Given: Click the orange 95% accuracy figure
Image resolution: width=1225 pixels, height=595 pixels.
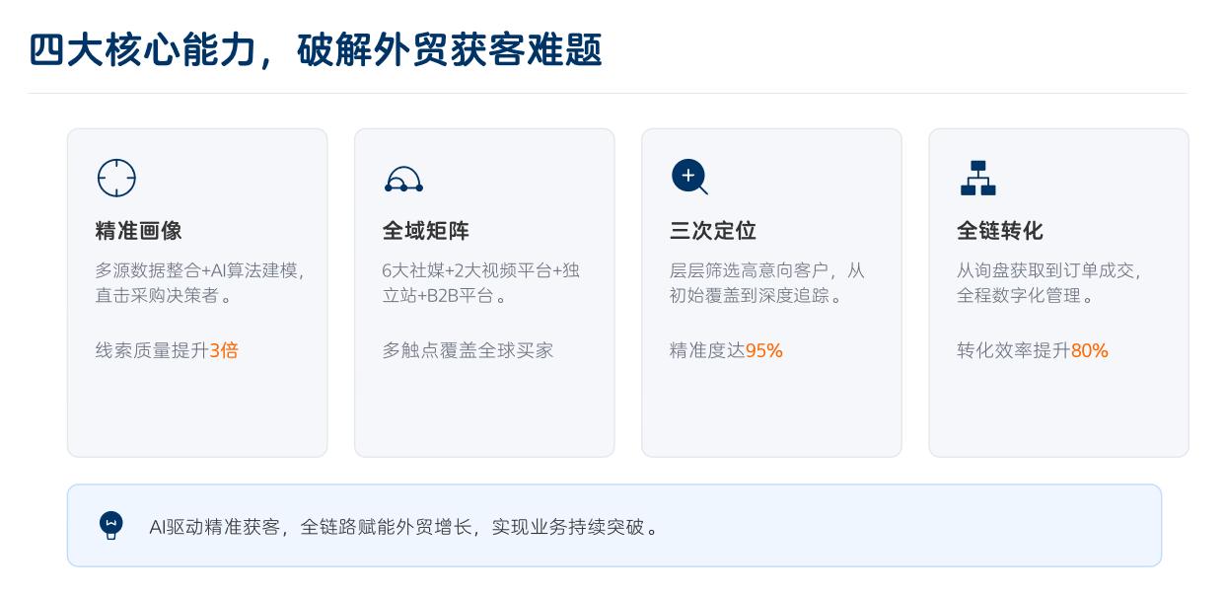Looking at the screenshot, I should [763, 350].
